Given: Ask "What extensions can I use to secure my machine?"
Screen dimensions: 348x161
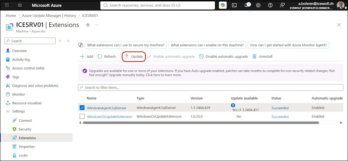Looking at the screenshot, I should click(126, 45).
